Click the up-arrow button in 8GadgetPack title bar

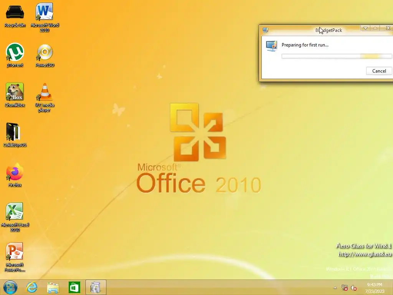pyautogui.click(x=375, y=28)
